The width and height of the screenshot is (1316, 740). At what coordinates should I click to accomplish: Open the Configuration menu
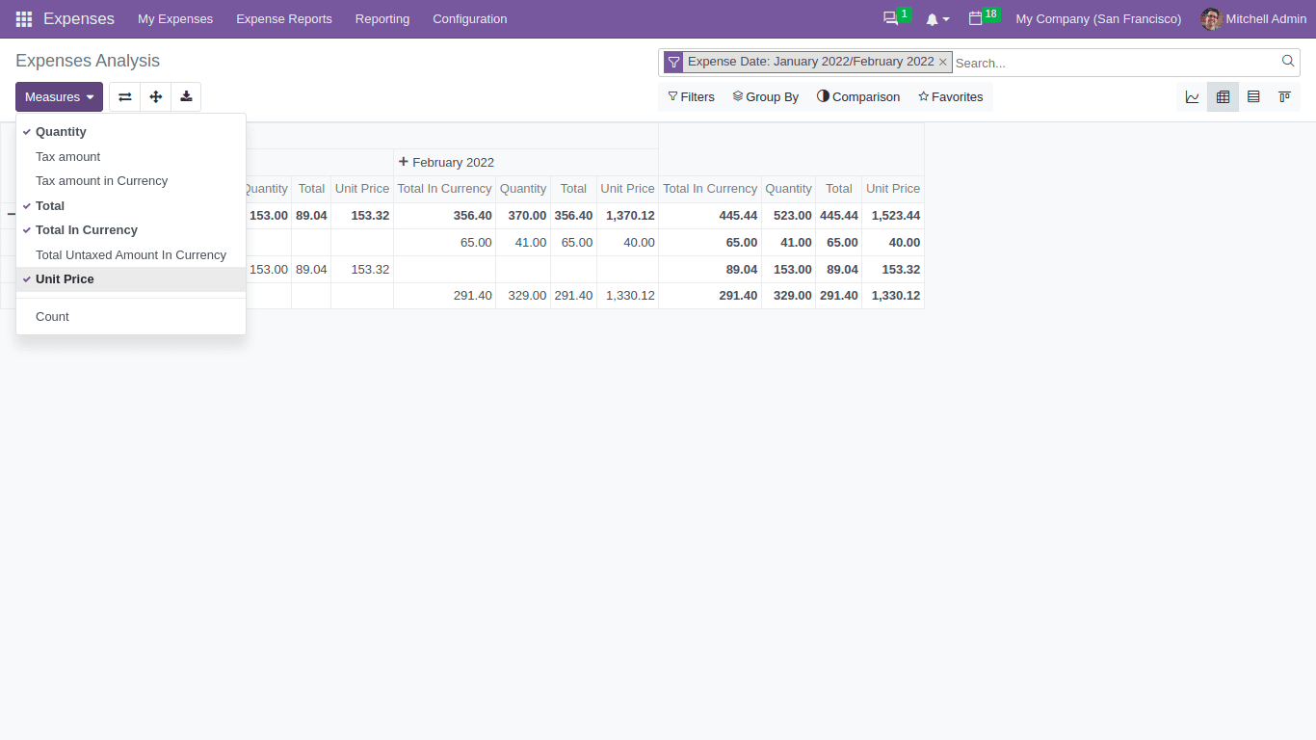pyautogui.click(x=469, y=18)
